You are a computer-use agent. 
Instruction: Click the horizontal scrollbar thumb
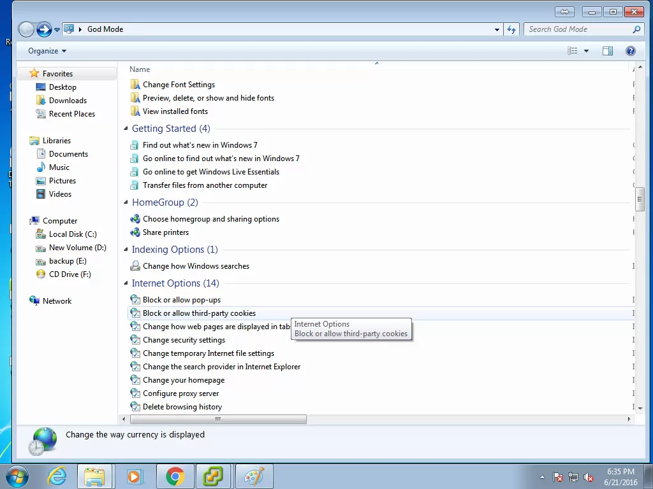pos(218,419)
